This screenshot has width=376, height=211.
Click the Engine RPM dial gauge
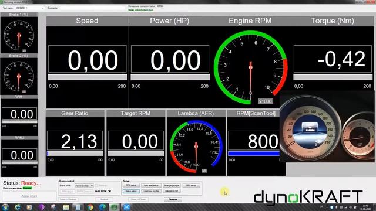(x=250, y=67)
